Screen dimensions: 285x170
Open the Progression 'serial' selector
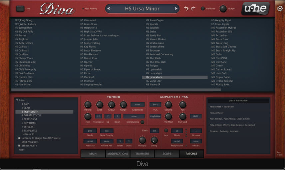(x=177, y=141)
